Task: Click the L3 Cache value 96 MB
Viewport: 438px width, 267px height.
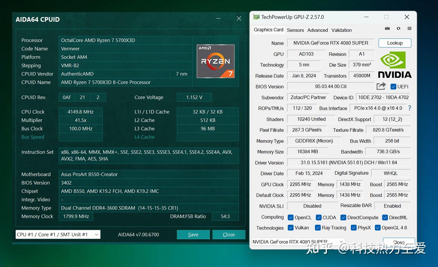Action: 208,129
